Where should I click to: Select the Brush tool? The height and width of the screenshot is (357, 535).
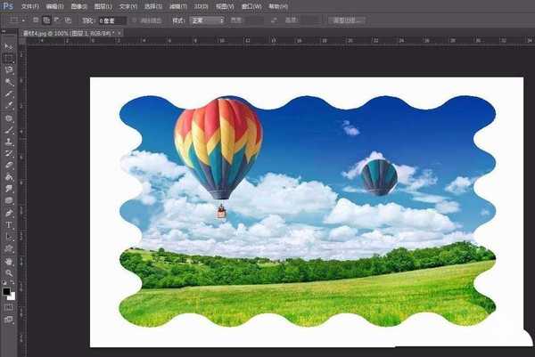pos(9,129)
